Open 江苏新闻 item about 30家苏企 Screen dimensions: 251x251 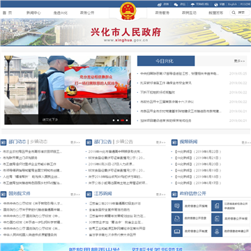click(x=116, y=222)
